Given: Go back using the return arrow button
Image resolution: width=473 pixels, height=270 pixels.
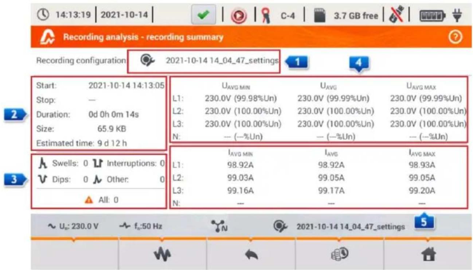Looking at the screenshot, I should (x=251, y=255).
